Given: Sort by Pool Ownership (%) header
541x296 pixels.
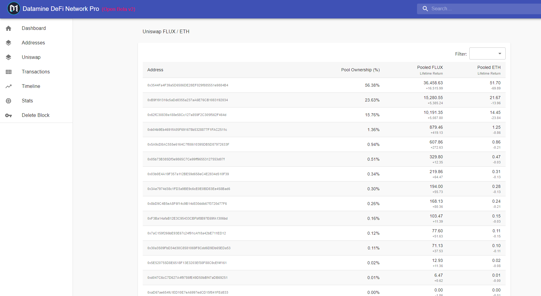Looking at the screenshot, I should tap(360, 70).
